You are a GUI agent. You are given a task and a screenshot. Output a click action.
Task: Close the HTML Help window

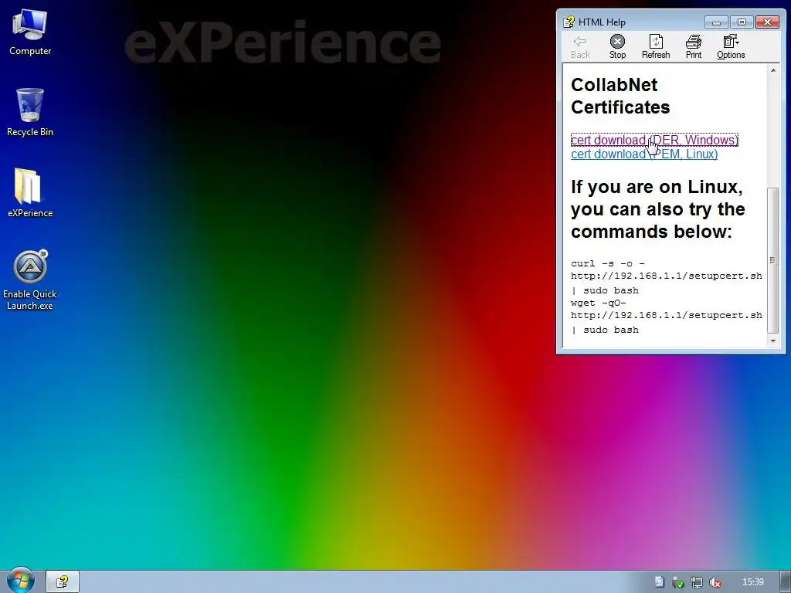click(767, 22)
